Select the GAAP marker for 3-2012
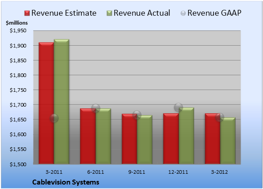Viewport: 263px width, 189px height. [220, 117]
